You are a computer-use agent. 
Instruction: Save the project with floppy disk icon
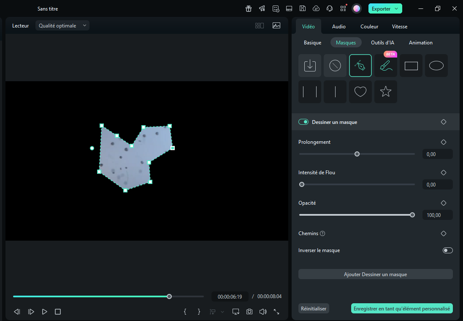(302, 8)
